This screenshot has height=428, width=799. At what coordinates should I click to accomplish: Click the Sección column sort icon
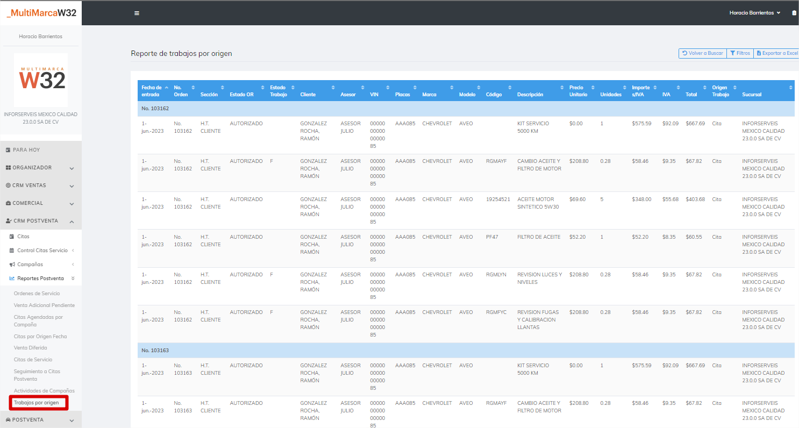pyautogui.click(x=222, y=88)
